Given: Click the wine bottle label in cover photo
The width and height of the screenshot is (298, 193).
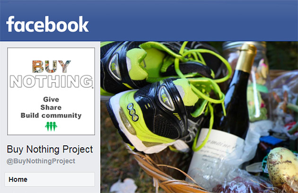Looking at the screenshot, I should [x=214, y=153].
